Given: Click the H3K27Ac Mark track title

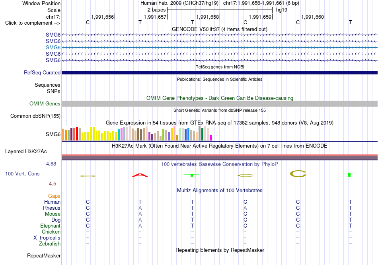Looking at the screenshot, I should (220, 146).
